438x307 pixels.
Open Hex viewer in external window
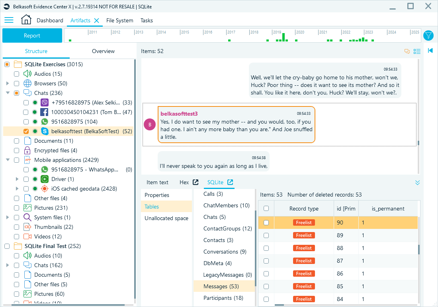click(x=196, y=182)
